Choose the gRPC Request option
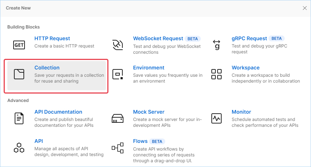The image size is (311, 167). [249, 38]
